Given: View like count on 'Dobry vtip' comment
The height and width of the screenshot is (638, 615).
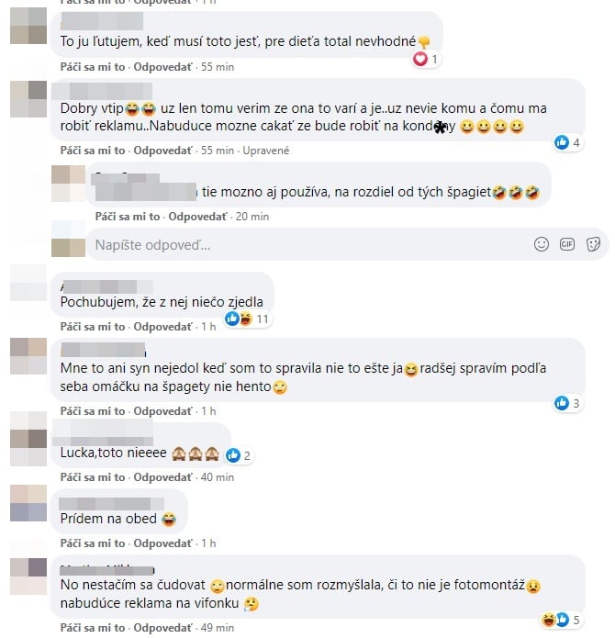Looking at the screenshot, I should (x=568, y=142).
